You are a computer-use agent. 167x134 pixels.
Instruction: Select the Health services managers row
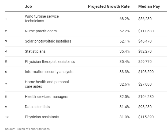pos(46,97)
